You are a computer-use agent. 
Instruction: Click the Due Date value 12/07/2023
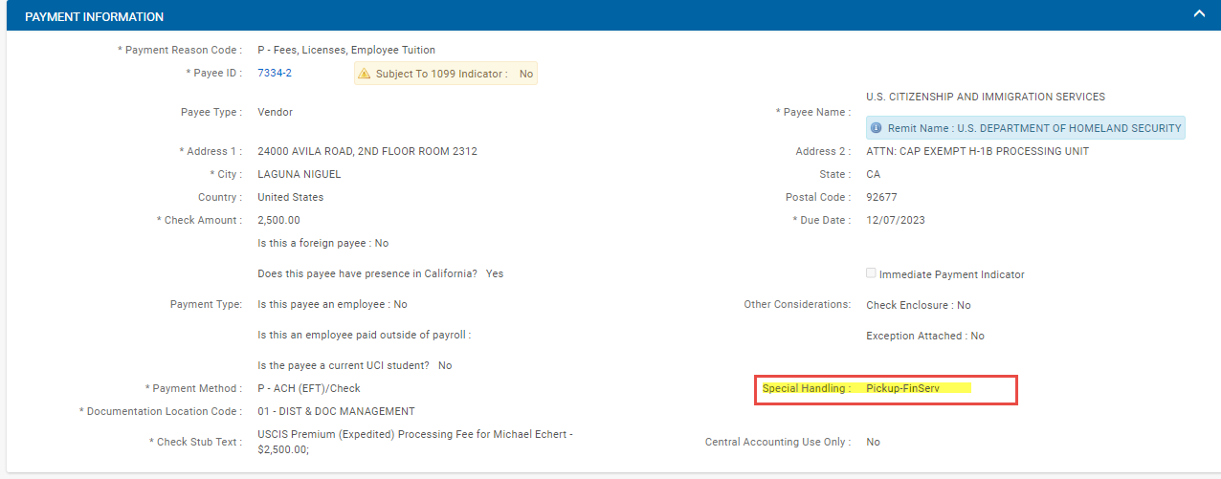[x=896, y=220]
